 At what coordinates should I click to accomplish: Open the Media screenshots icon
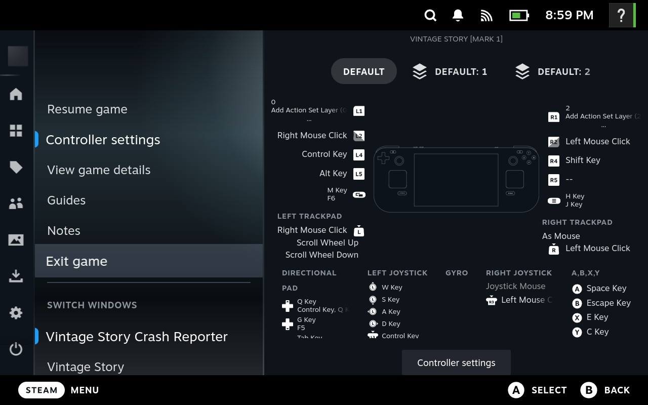(x=16, y=240)
